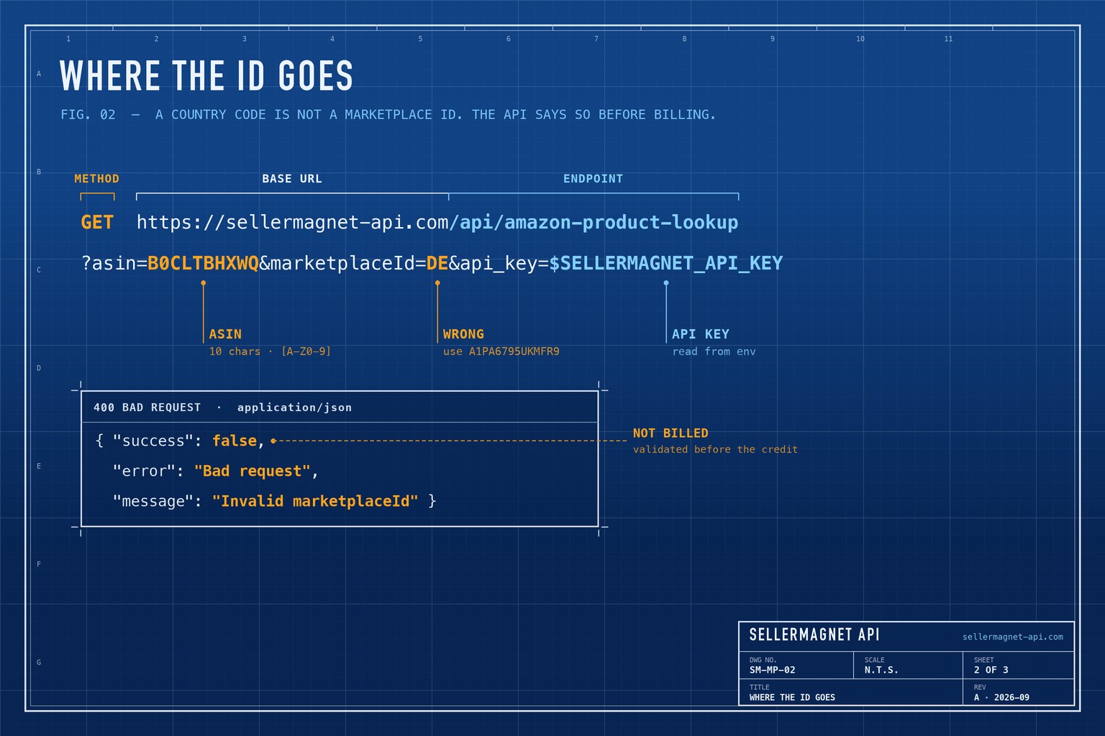Click title block text 'WHERE THE ID GOES'
This screenshot has width=1105, height=736.
coord(792,697)
